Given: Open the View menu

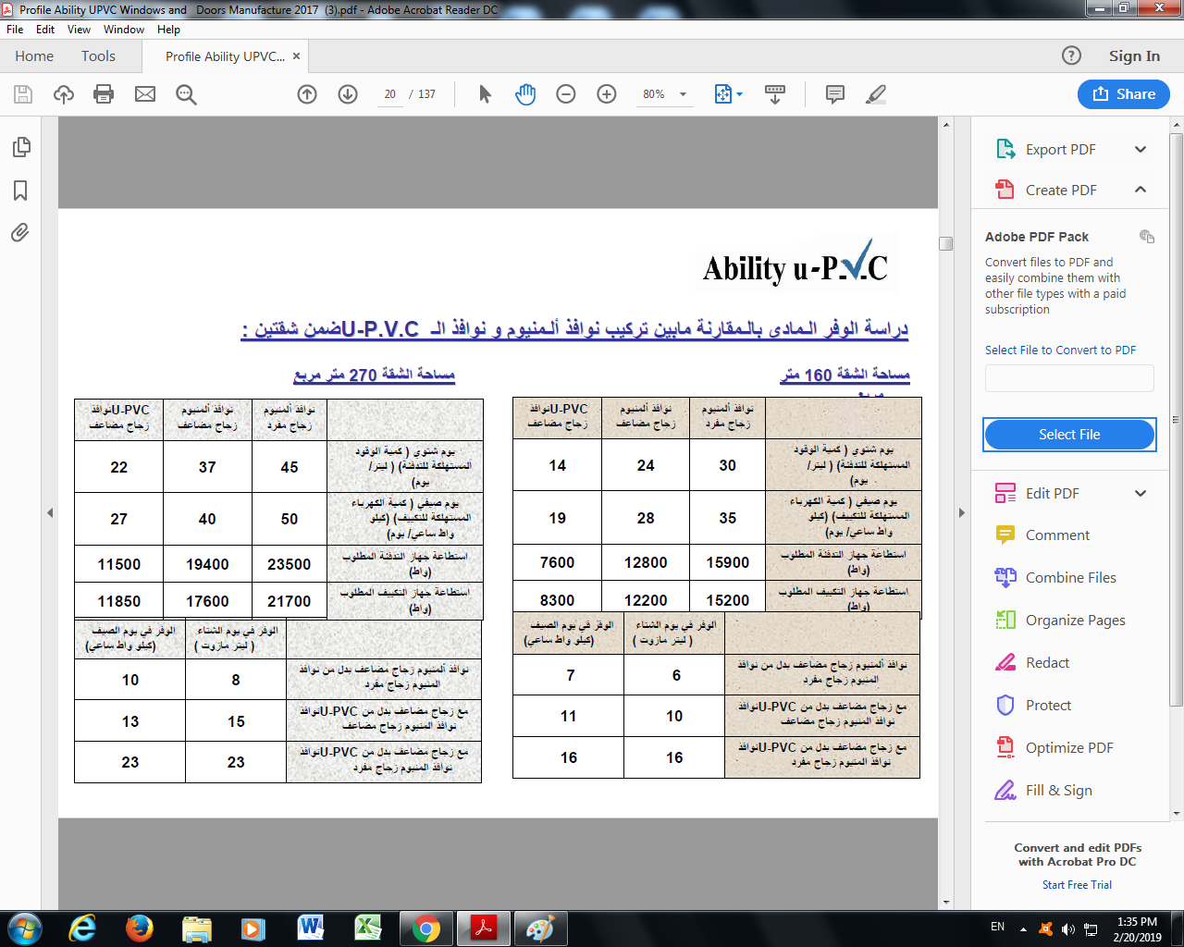Looking at the screenshot, I should click(x=79, y=30).
